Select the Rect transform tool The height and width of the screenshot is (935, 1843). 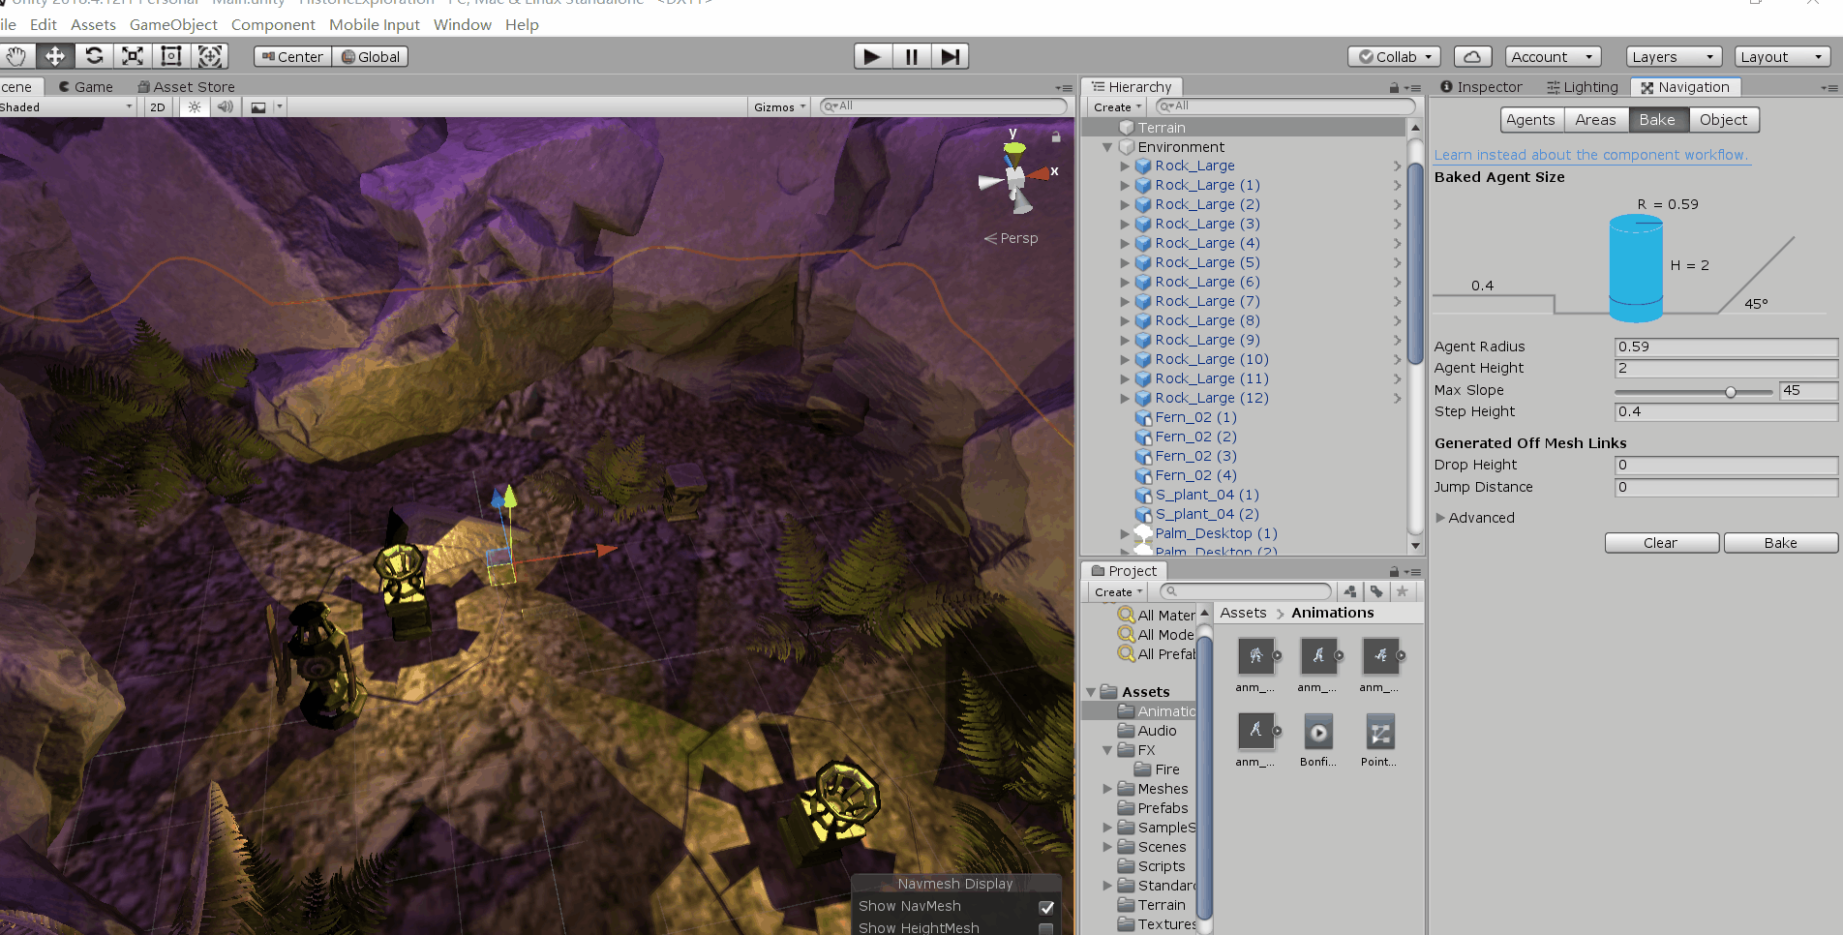tap(170, 56)
